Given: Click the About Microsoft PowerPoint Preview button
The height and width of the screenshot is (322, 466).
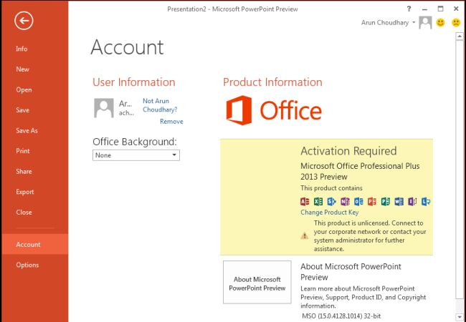Looking at the screenshot, I should coord(257,283).
